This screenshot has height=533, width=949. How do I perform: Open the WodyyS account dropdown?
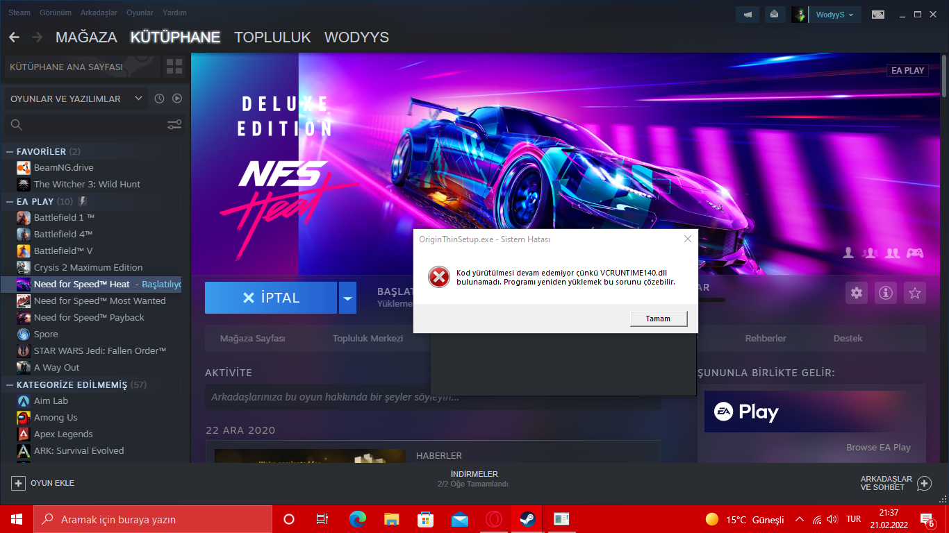pyautogui.click(x=835, y=14)
